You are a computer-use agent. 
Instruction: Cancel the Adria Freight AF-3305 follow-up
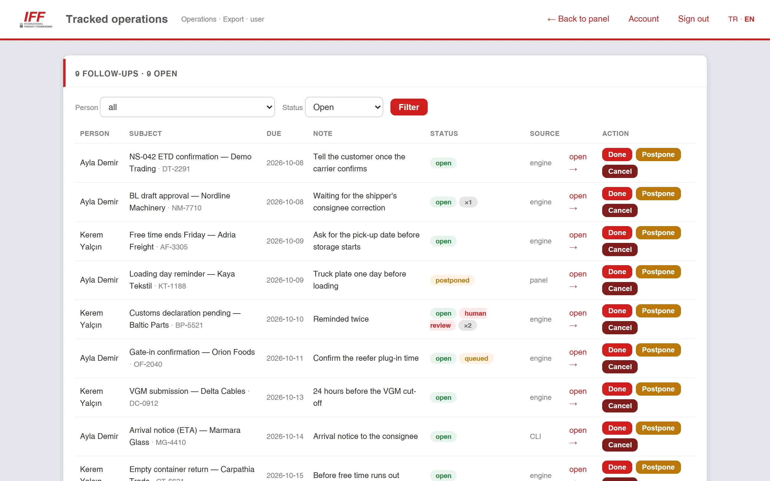(x=620, y=250)
